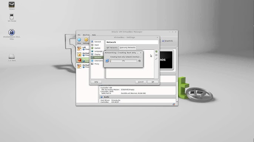This screenshot has height=142, width=254.
Task: Switch to the NAT Networks tab
Action: click(x=112, y=48)
